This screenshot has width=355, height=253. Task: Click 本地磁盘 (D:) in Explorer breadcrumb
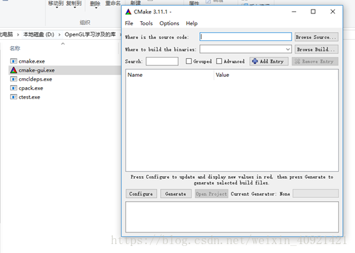38,35
